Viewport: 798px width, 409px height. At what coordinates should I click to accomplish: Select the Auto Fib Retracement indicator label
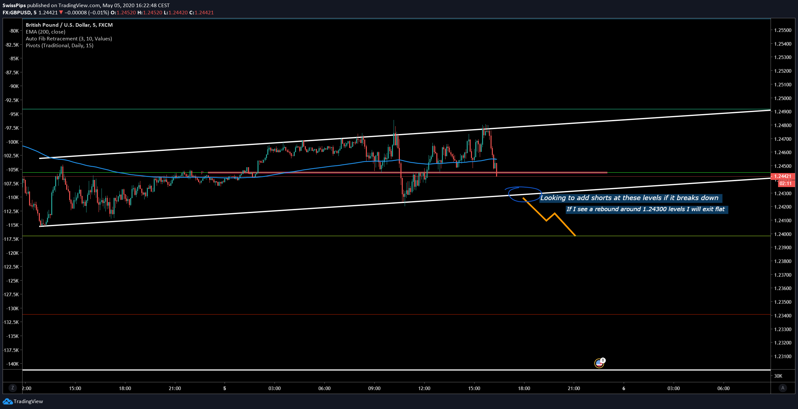[69, 38]
